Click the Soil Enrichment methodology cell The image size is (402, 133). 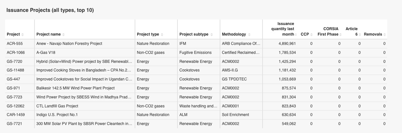pyautogui.click(x=235, y=115)
